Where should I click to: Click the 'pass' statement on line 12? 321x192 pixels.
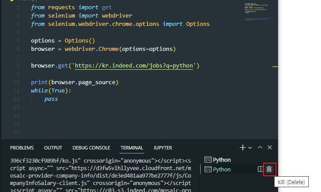click(x=51, y=99)
